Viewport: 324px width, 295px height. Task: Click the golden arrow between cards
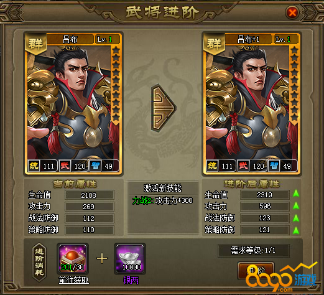pyautogui.click(x=164, y=108)
